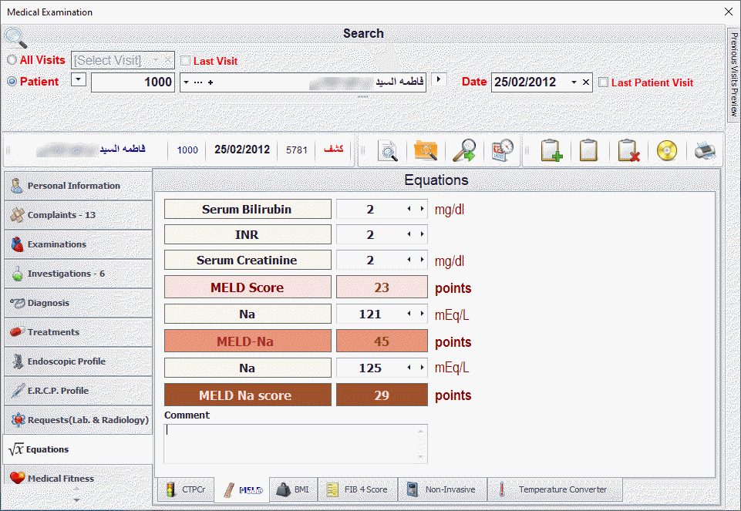Check the Last Patient Visit checkbox
The width and height of the screenshot is (741, 511).
click(x=604, y=82)
